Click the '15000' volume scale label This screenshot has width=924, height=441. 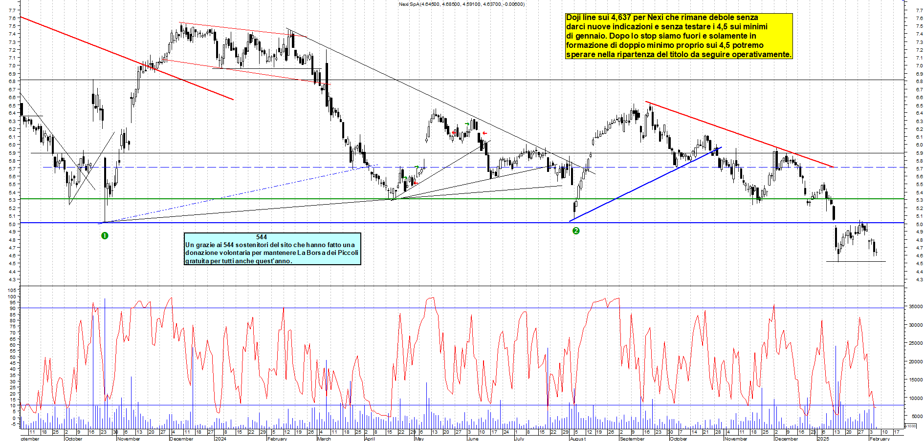pyautogui.click(x=915, y=380)
